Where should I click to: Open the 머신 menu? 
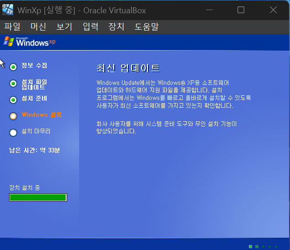[x=38, y=27]
